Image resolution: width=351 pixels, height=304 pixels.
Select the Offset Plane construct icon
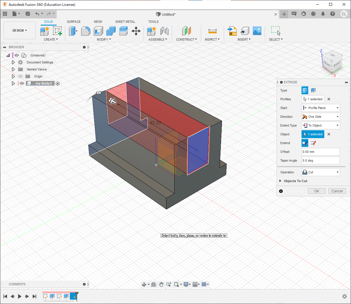tap(186, 31)
